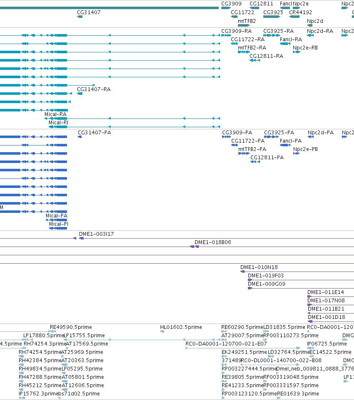
Task: Select the CG12811-RA transcript
Action: 255,60
